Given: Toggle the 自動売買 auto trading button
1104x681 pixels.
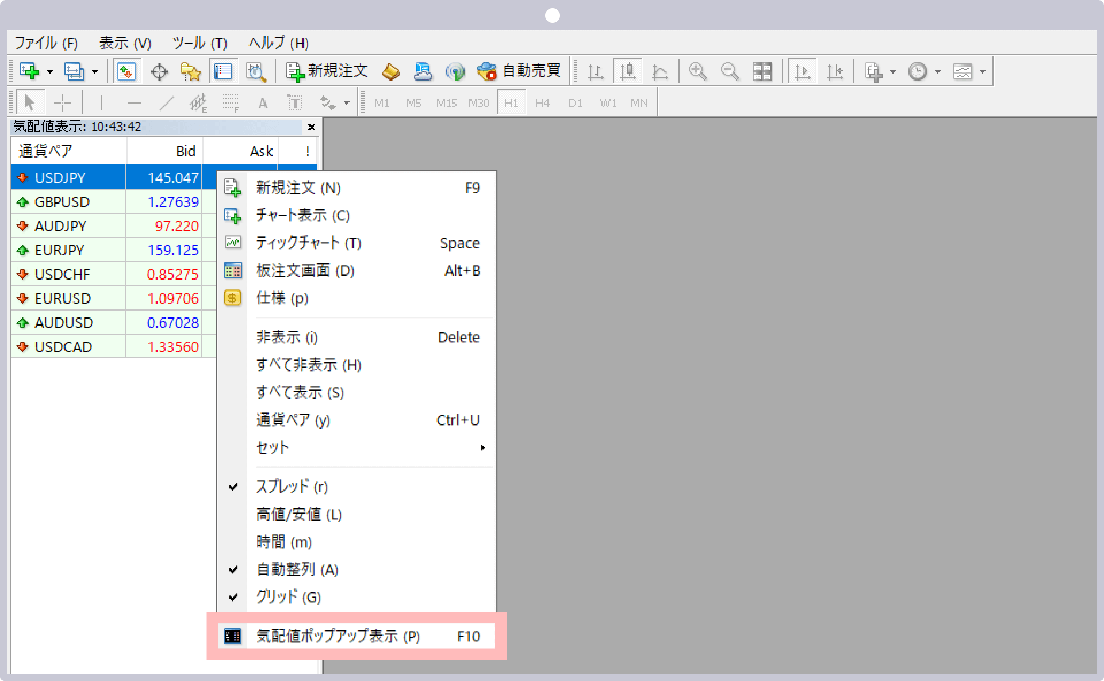Looking at the screenshot, I should 519,71.
